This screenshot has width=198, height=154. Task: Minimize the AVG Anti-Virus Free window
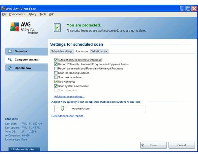click(x=182, y=9)
